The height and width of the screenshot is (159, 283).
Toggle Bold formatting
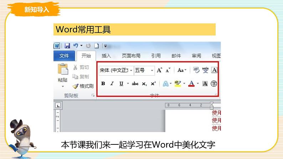pyautogui.click(x=103, y=84)
